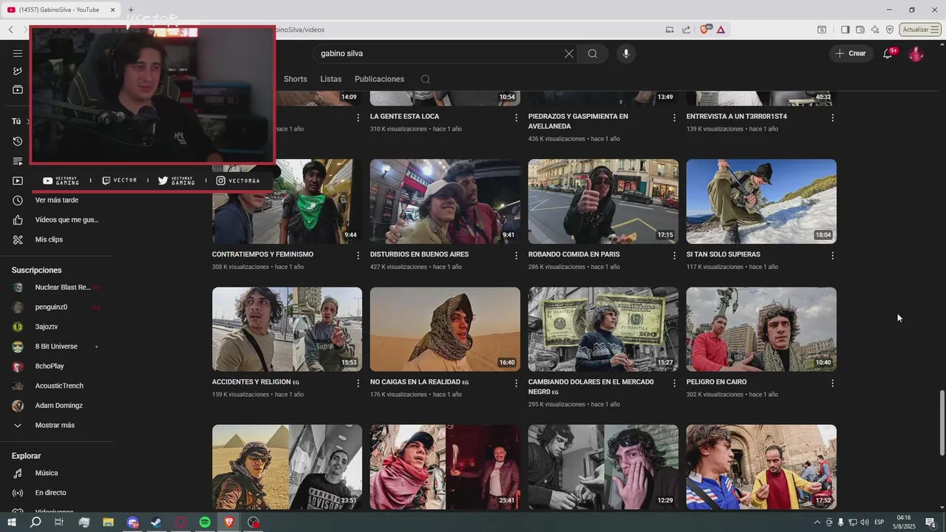The height and width of the screenshot is (532, 946).
Task: Click the Brave browser taskbar icon
Action: coord(229,522)
